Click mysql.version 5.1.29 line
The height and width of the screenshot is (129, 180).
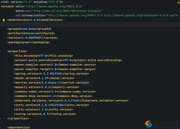tap(44, 78)
